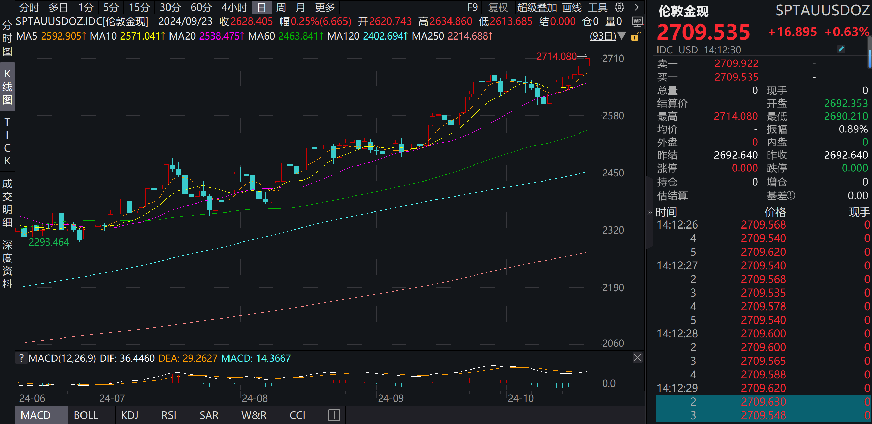Click the MA60 2463.841 value
The height and width of the screenshot is (424, 872).
click(x=301, y=36)
